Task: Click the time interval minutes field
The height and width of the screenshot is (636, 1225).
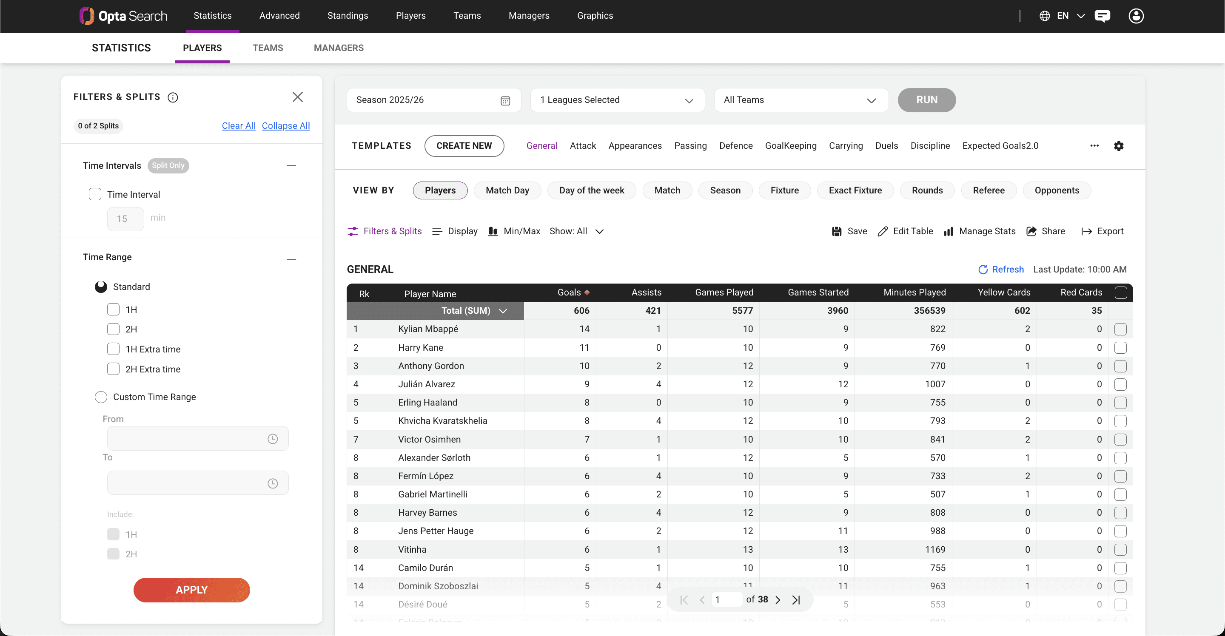Action: [x=125, y=219]
